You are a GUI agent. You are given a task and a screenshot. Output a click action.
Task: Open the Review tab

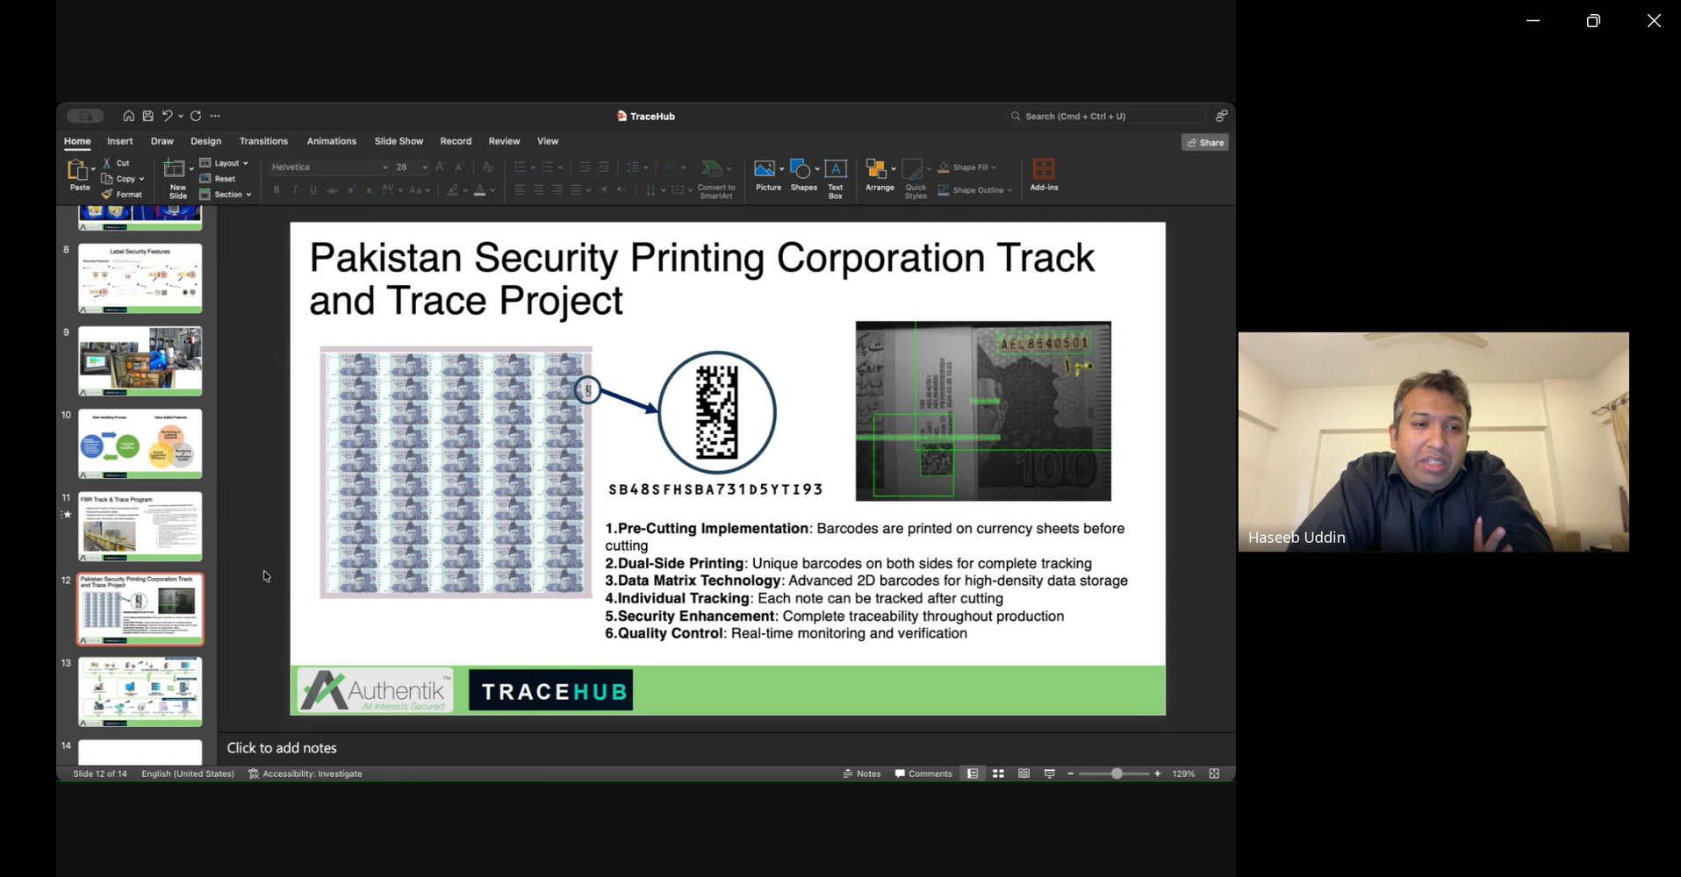coord(504,141)
